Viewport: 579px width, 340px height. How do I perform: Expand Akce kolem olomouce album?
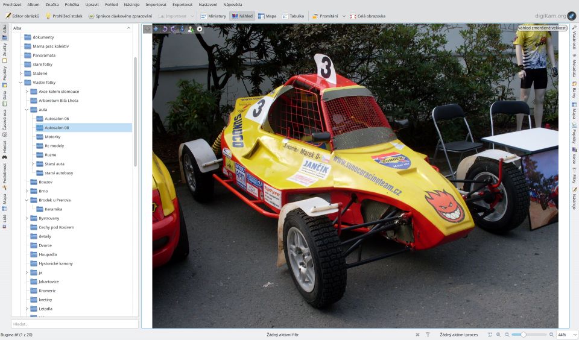[x=27, y=92]
